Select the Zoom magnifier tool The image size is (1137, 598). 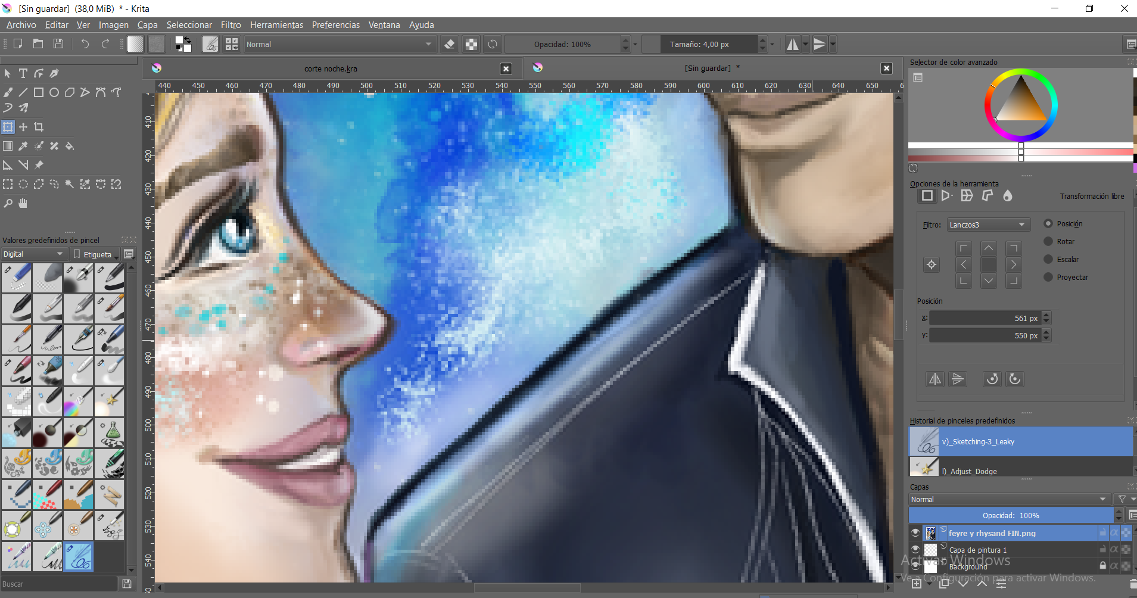(x=8, y=203)
